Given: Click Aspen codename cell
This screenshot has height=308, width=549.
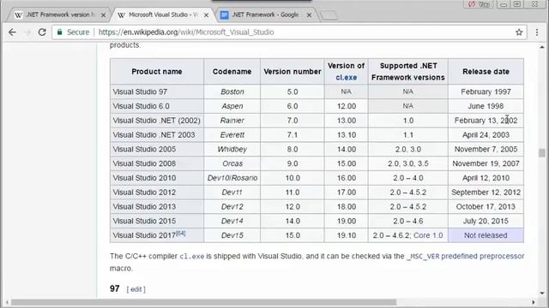Looking at the screenshot, I should 232,106.
